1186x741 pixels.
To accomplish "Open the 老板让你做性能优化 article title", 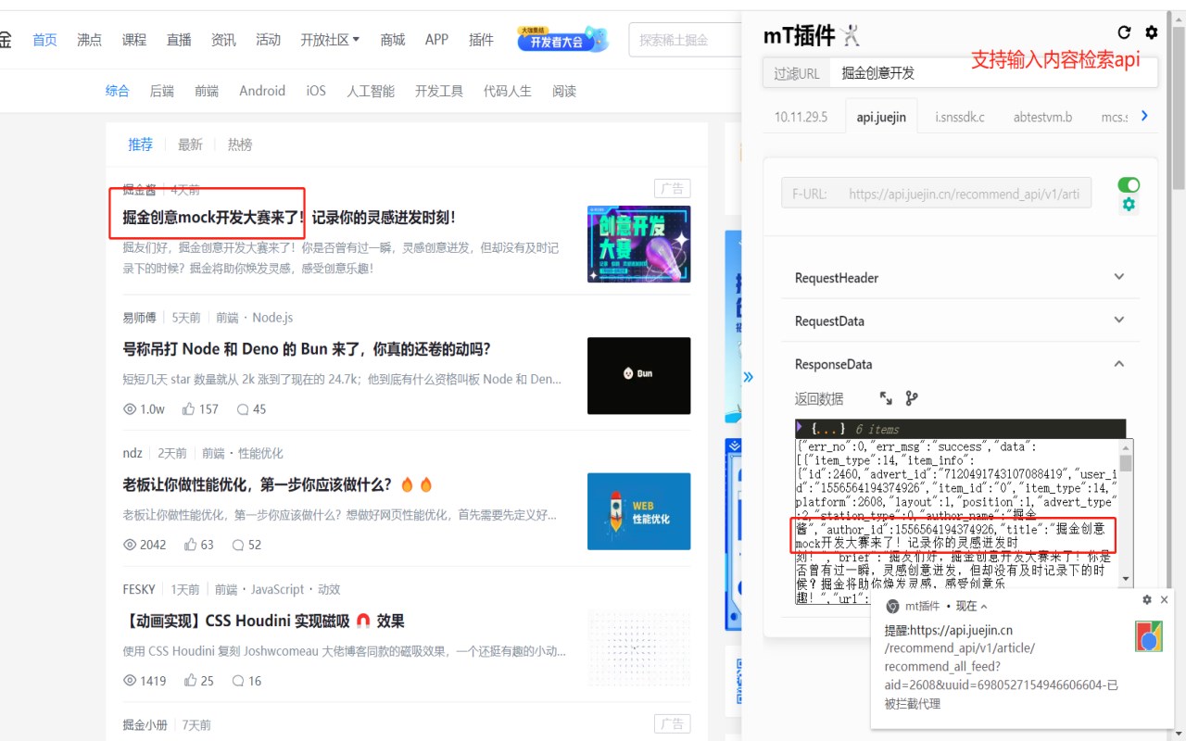I will tap(278, 484).
